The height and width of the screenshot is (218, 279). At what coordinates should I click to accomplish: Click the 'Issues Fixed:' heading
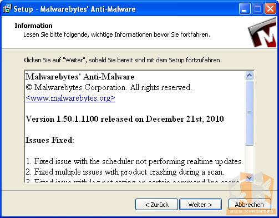(50, 140)
